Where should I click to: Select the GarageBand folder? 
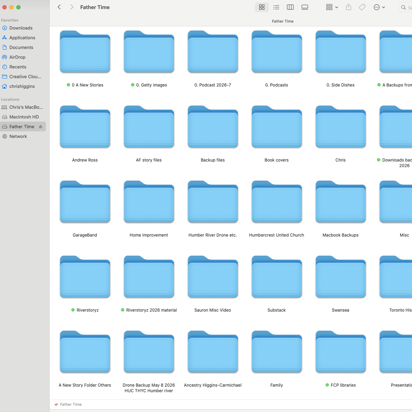[x=85, y=201]
